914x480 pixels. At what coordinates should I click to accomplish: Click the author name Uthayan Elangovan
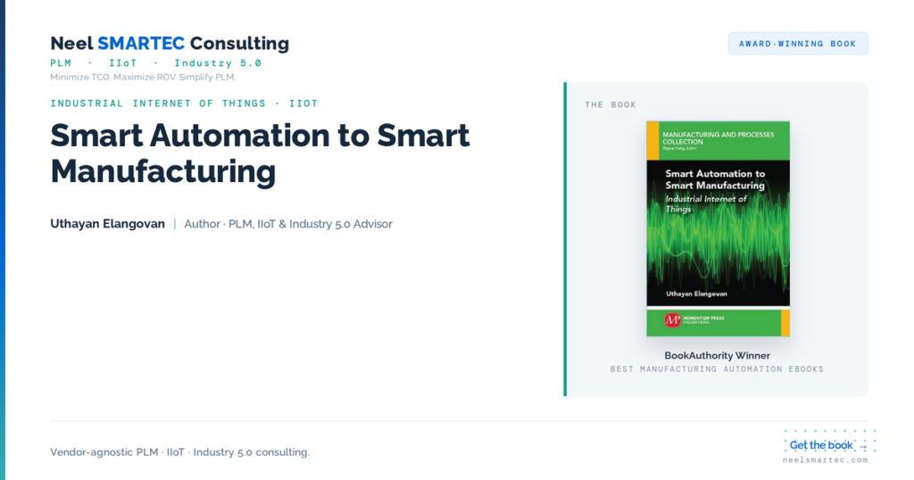coord(107,224)
